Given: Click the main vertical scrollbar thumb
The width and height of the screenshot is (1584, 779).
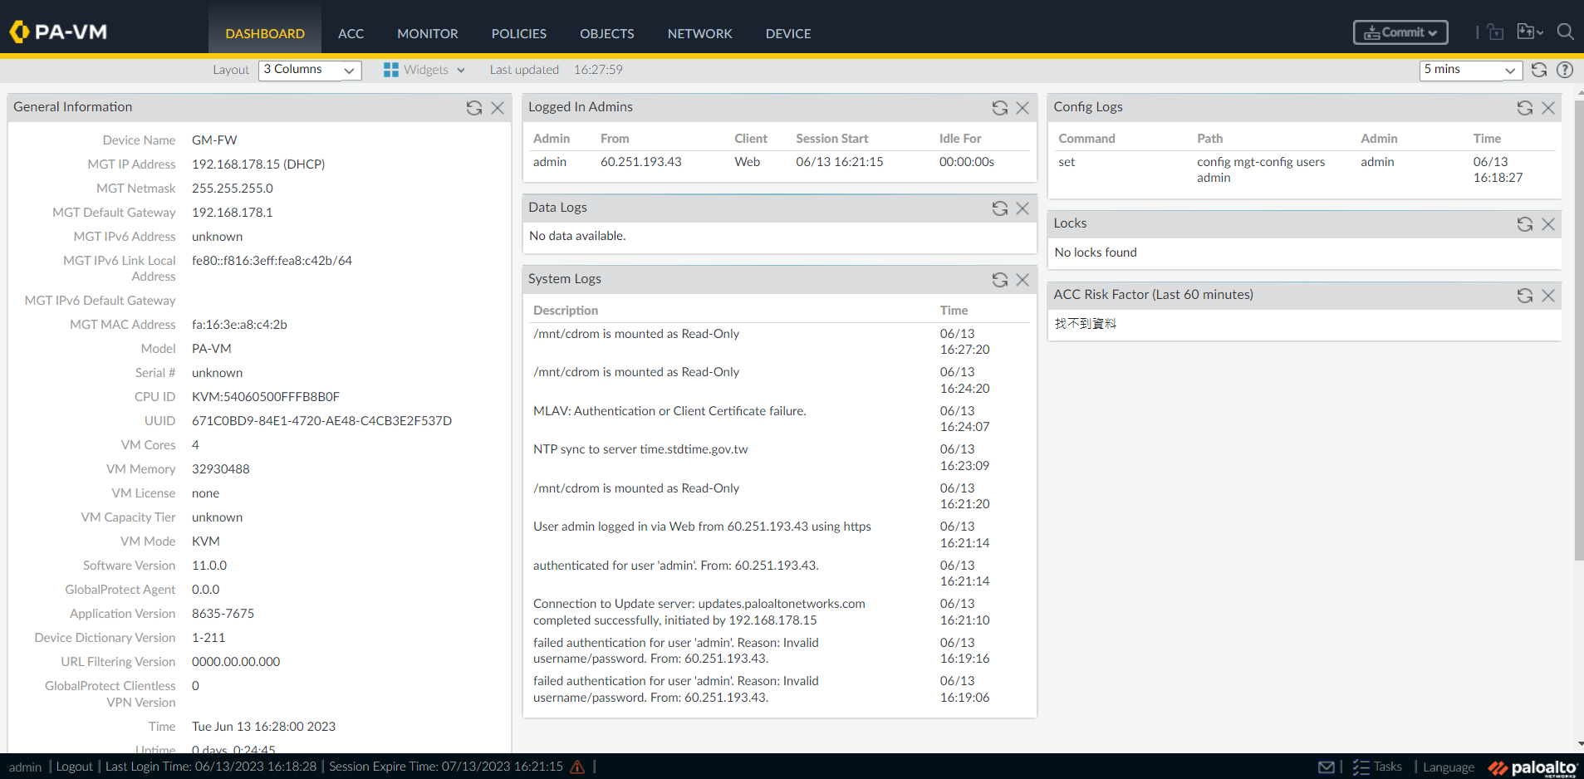Looking at the screenshot, I should point(1578,331).
